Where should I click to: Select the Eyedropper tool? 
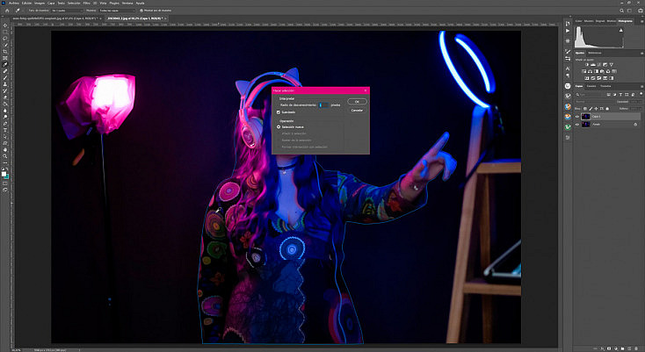point(4,65)
